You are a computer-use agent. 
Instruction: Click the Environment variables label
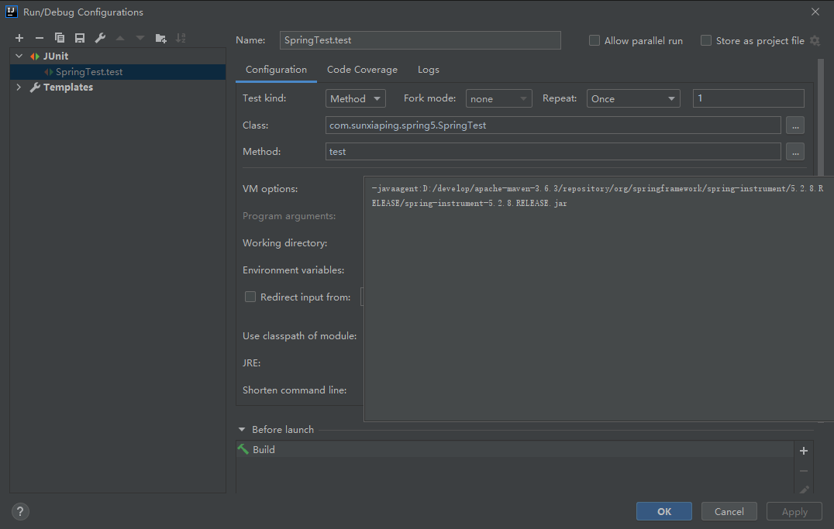point(293,270)
